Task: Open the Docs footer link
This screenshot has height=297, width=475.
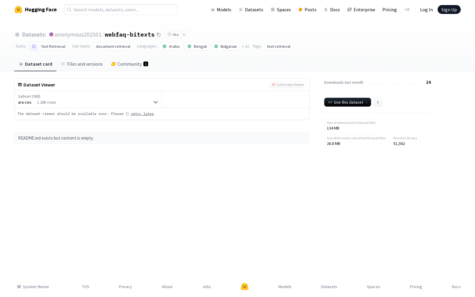Action: pos(456,287)
